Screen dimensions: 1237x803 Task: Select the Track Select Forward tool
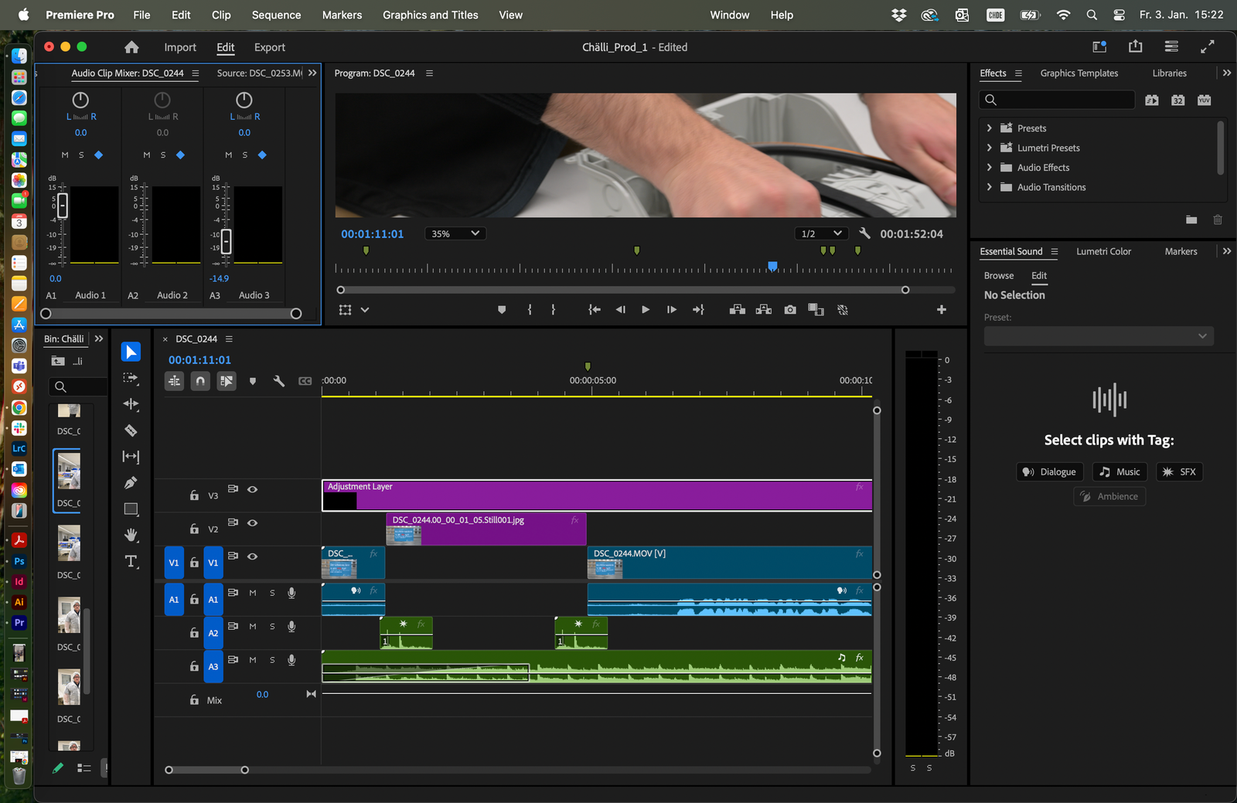pyautogui.click(x=131, y=378)
